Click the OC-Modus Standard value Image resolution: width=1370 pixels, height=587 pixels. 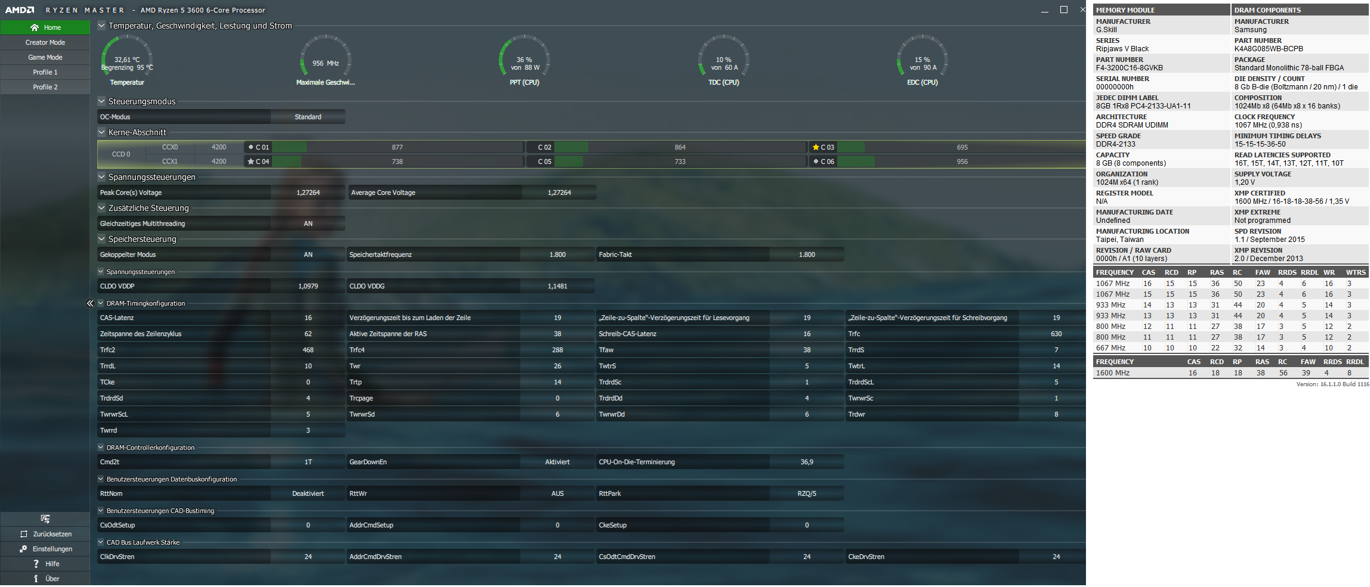308,117
